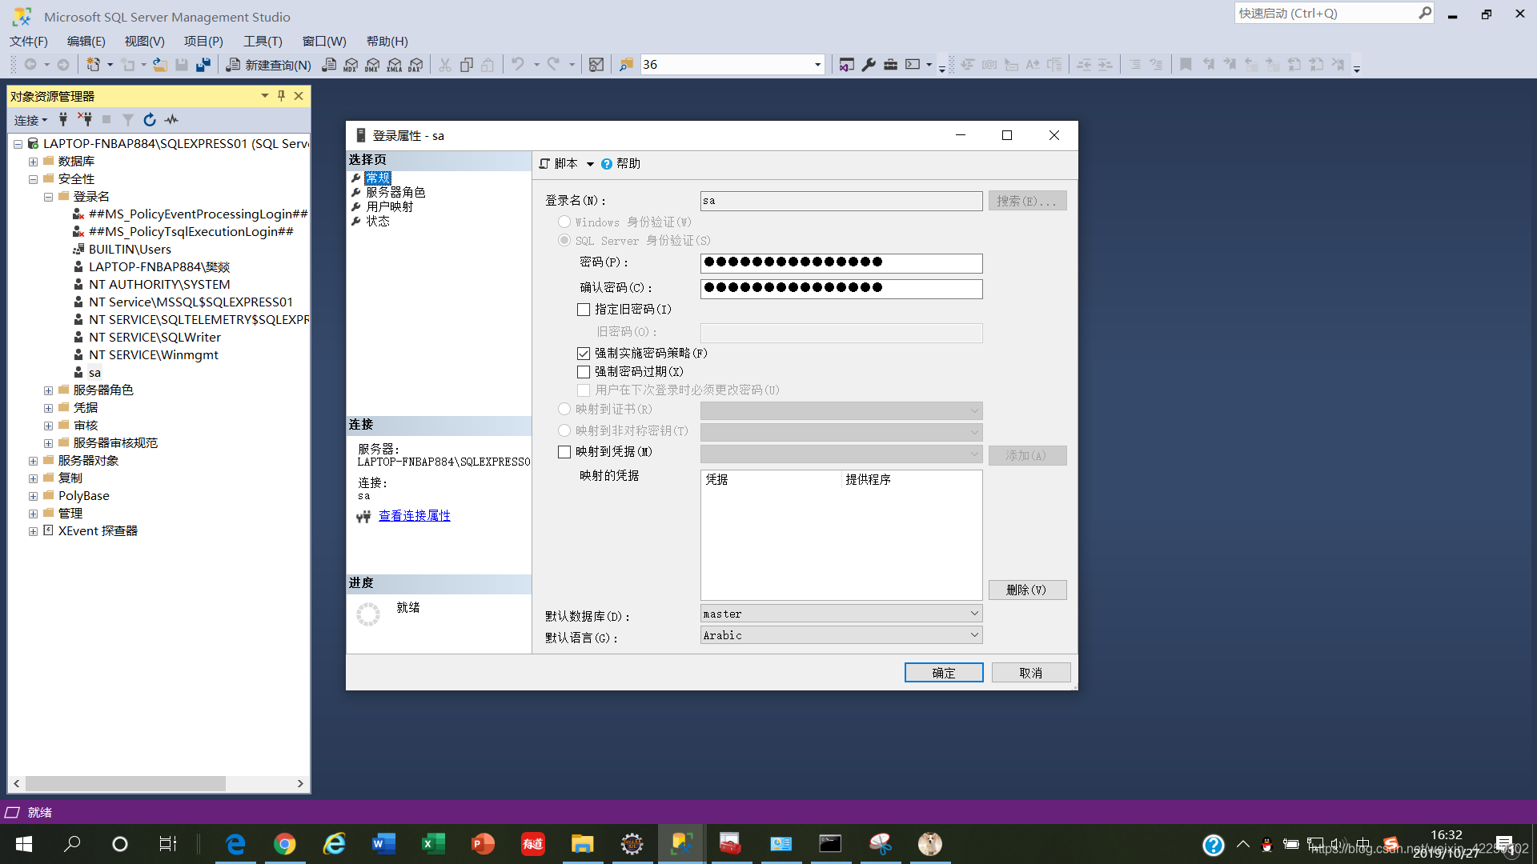This screenshot has width=1537, height=864.
Task: Open the Toolbox toolbar icon
Action: [890, 65]
